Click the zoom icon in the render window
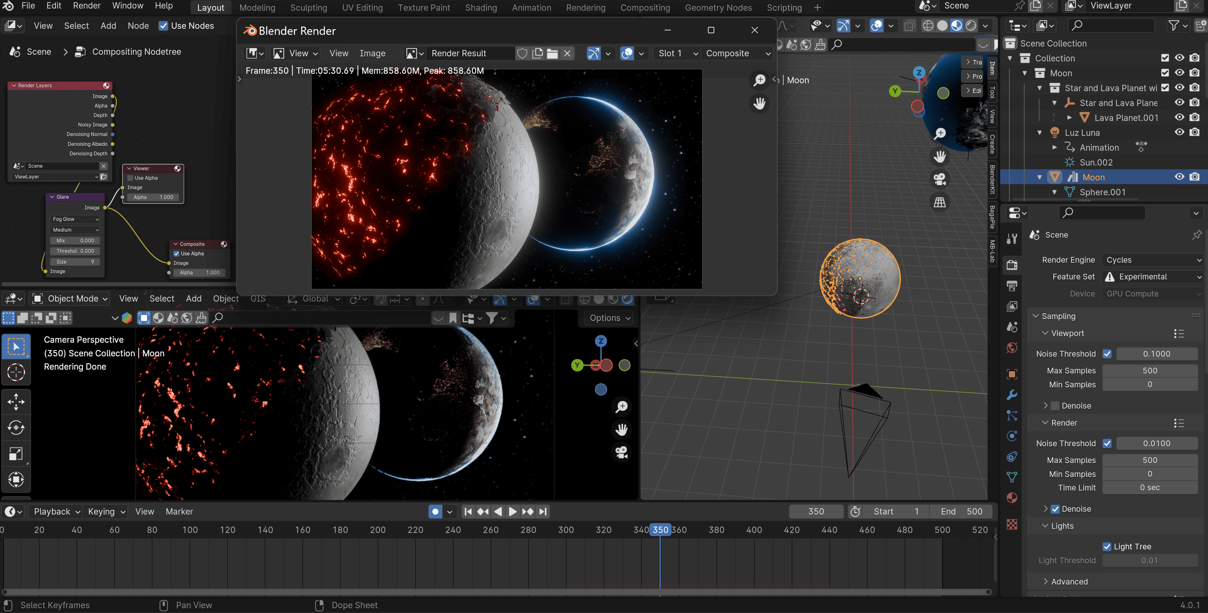1208x613 pixels. (x=759, y=80)
